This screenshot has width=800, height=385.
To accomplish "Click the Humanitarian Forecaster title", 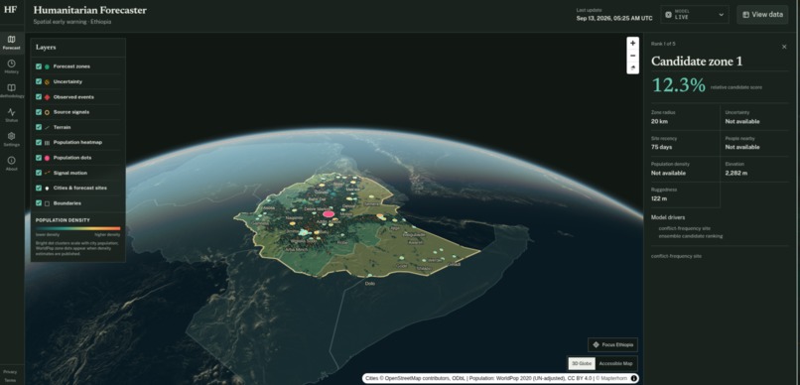I will pos(89,10).
